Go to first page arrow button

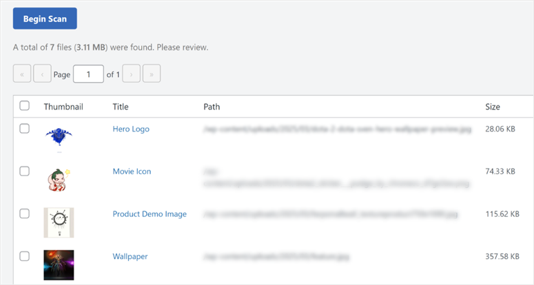point(22,74)
